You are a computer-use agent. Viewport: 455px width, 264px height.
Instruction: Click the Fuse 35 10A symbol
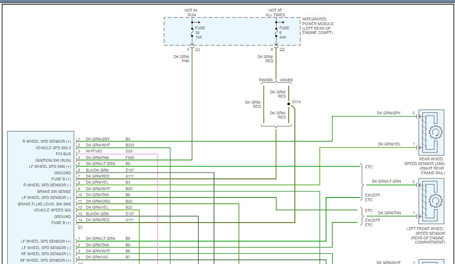192,32
